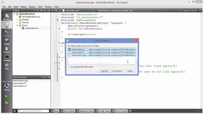
Task: Split the Open Documents panel
Action: 45,77
